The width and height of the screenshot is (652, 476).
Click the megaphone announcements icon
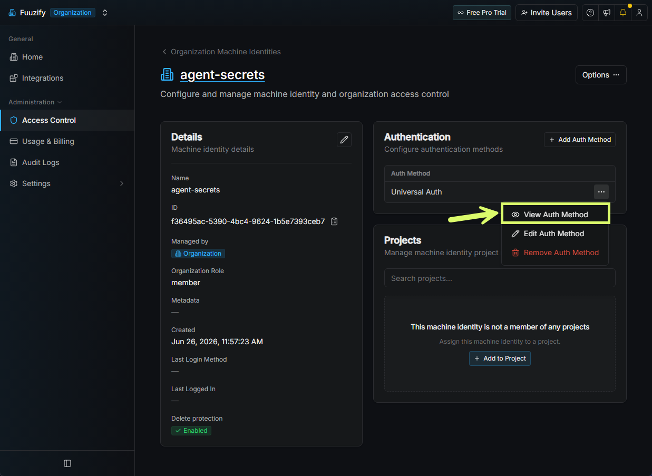coord(607,13)
